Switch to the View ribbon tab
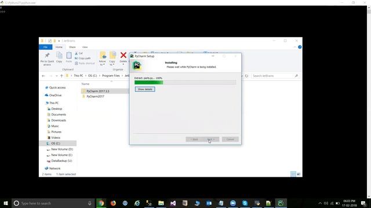 click(85, 47)
